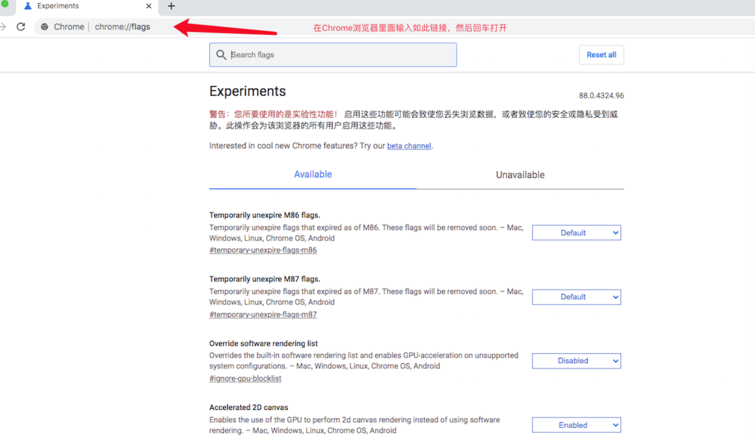Click the #ignore-gpu-blocklist anchor link
The width and height of the screenshot is (755, 439).
(245, 378)
